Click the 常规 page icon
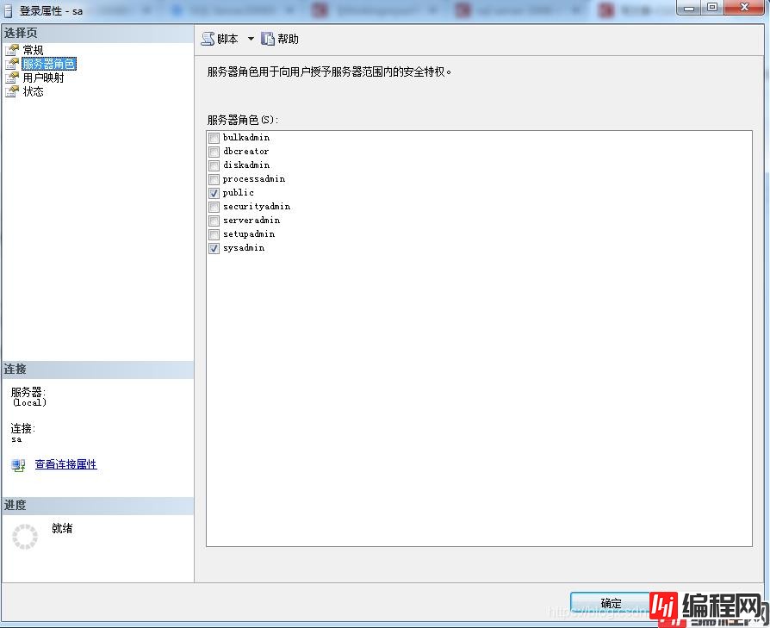770x628 pixels. (x=12, y=50)
